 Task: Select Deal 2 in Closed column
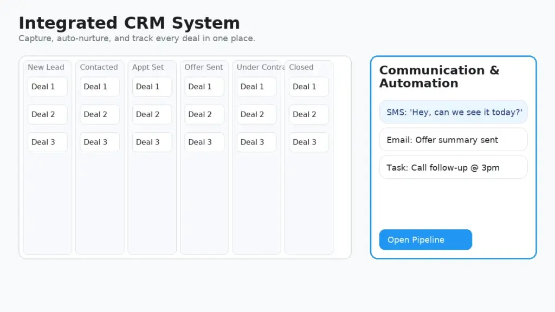point(308,114)
